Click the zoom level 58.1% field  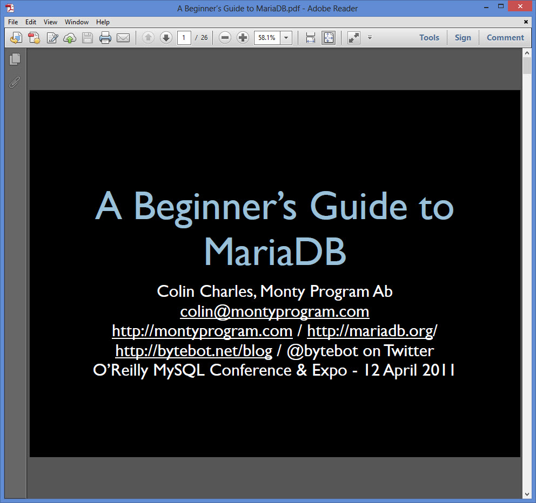pos(267,38)
